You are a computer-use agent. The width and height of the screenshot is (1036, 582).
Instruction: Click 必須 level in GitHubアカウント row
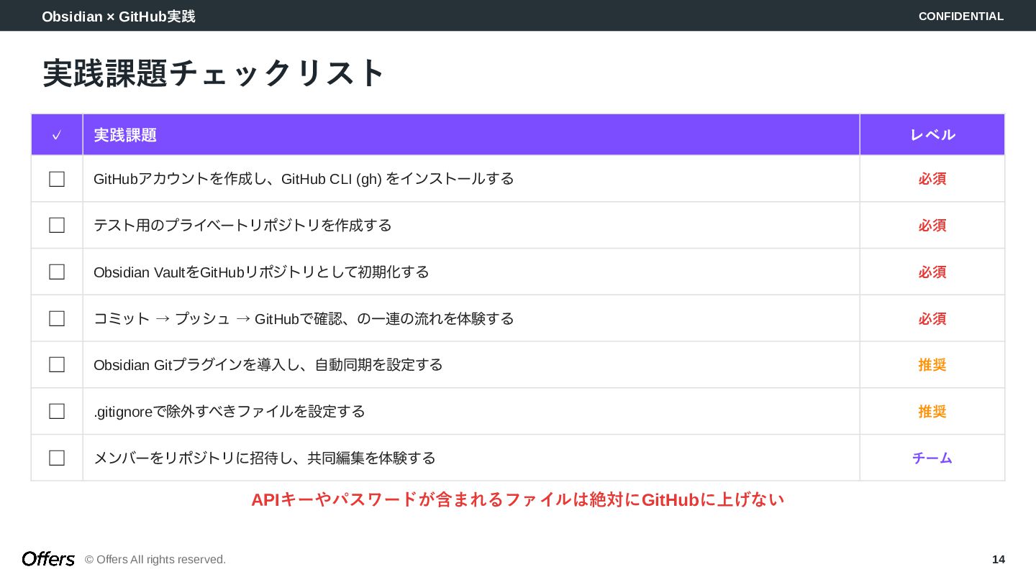point(932,179)
